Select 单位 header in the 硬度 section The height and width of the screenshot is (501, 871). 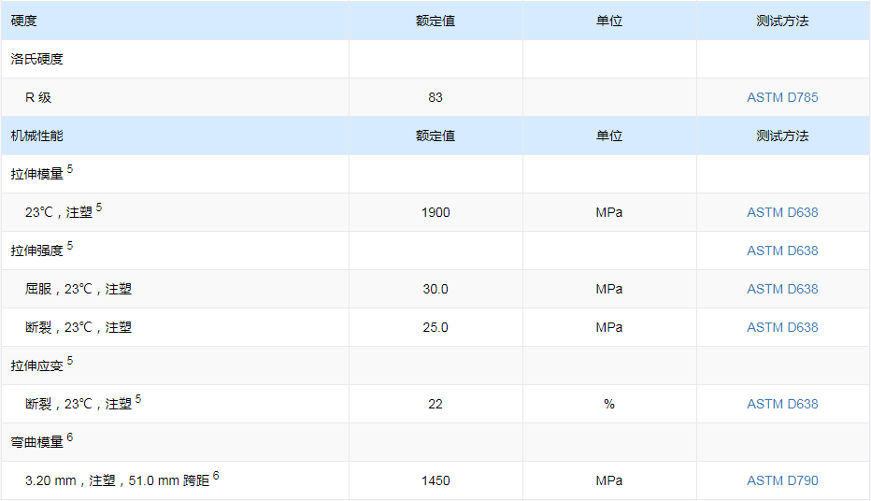click(608, 21)
